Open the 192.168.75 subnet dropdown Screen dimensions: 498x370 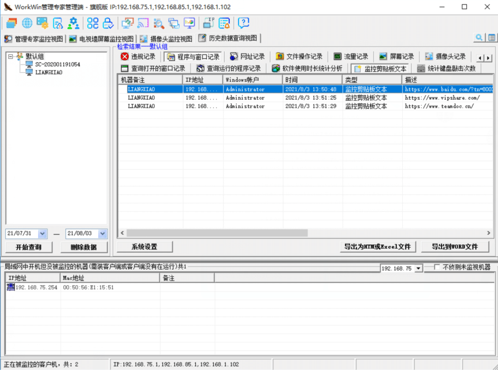click(418, 268)
